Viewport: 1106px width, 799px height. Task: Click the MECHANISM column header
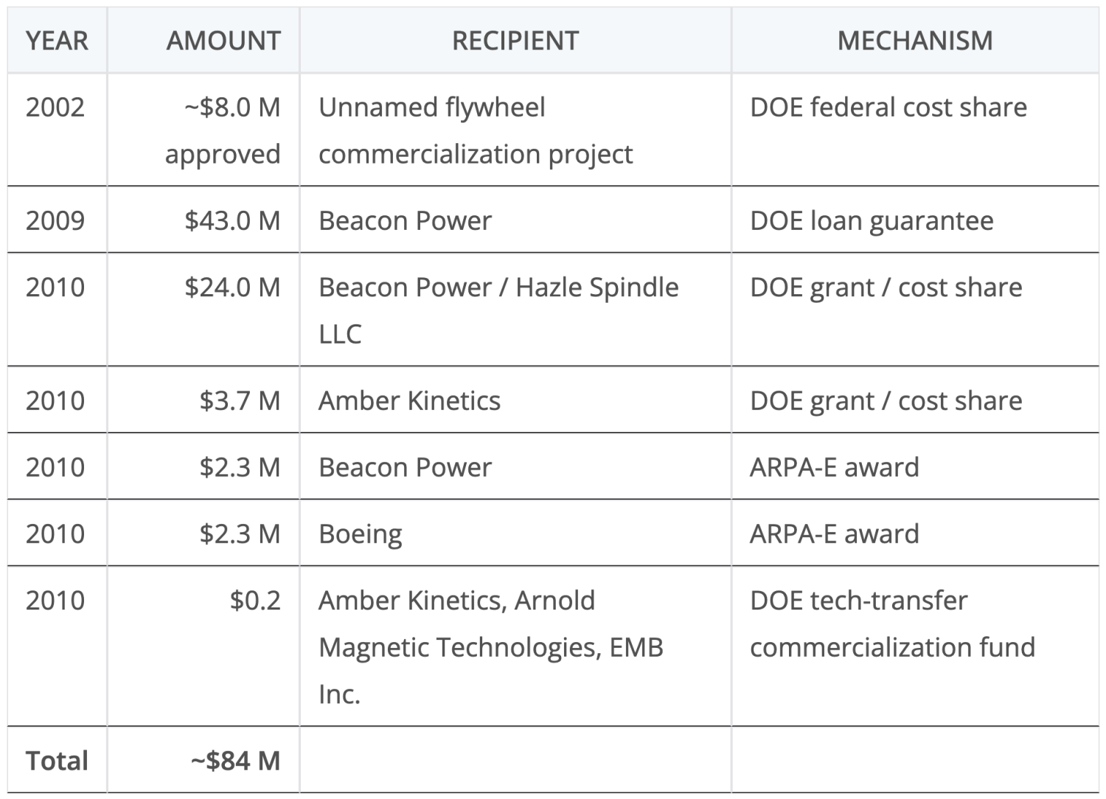915,41
